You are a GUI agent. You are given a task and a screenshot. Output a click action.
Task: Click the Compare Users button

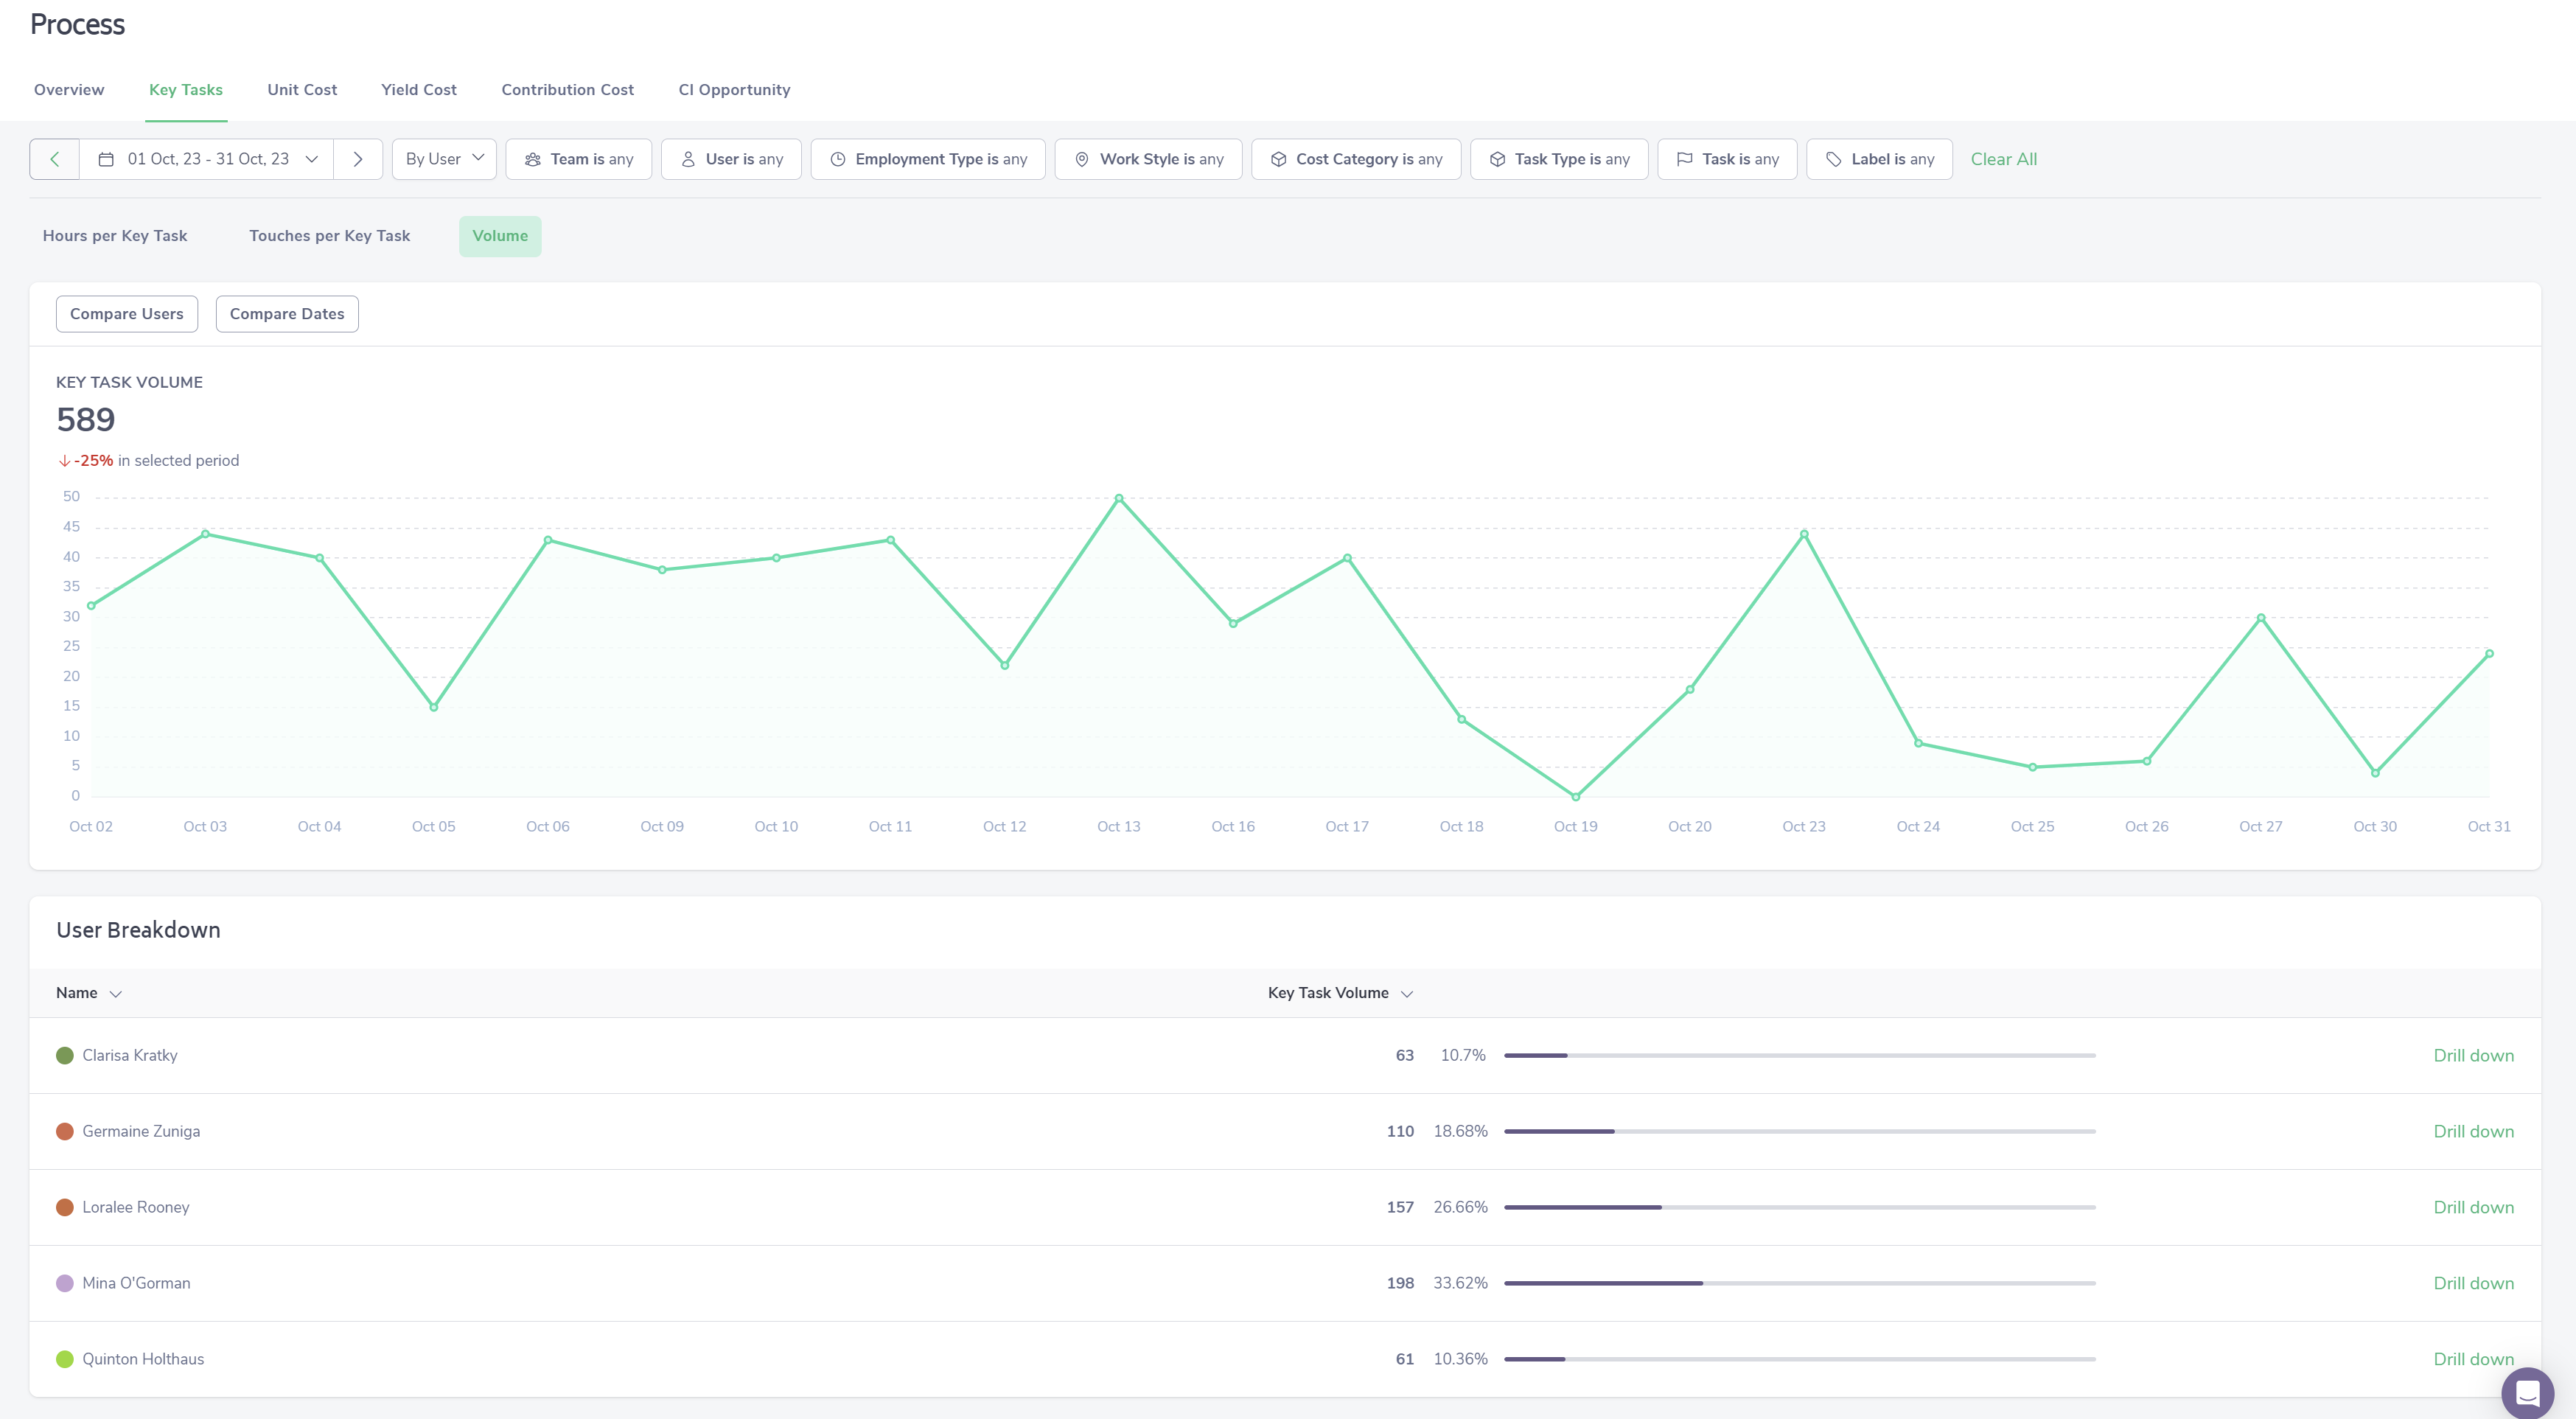pyautogui.click(x=127, y=314)
